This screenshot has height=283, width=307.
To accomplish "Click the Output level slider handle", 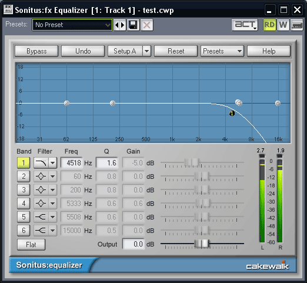I will point(202,244).
